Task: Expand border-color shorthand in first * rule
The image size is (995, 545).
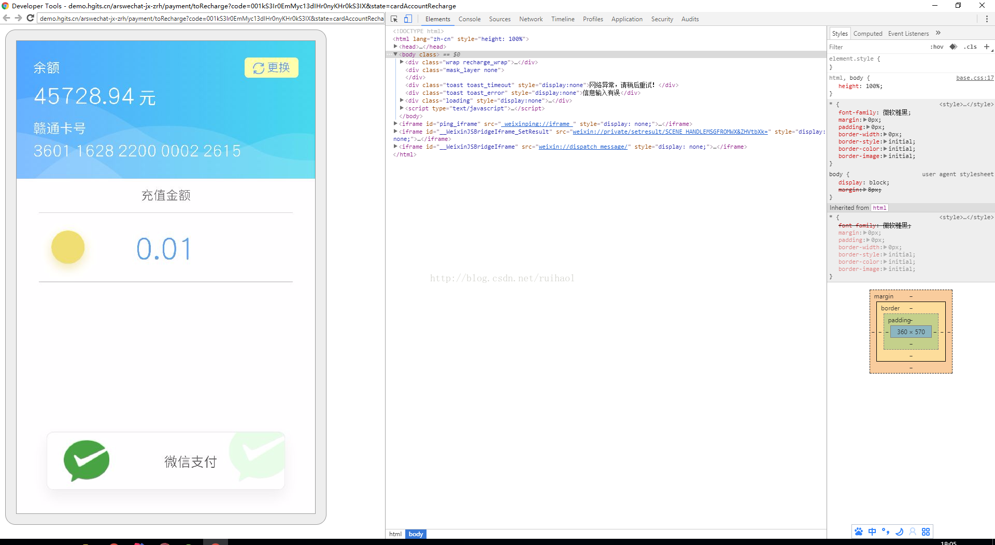Action: tap(885, 149)
